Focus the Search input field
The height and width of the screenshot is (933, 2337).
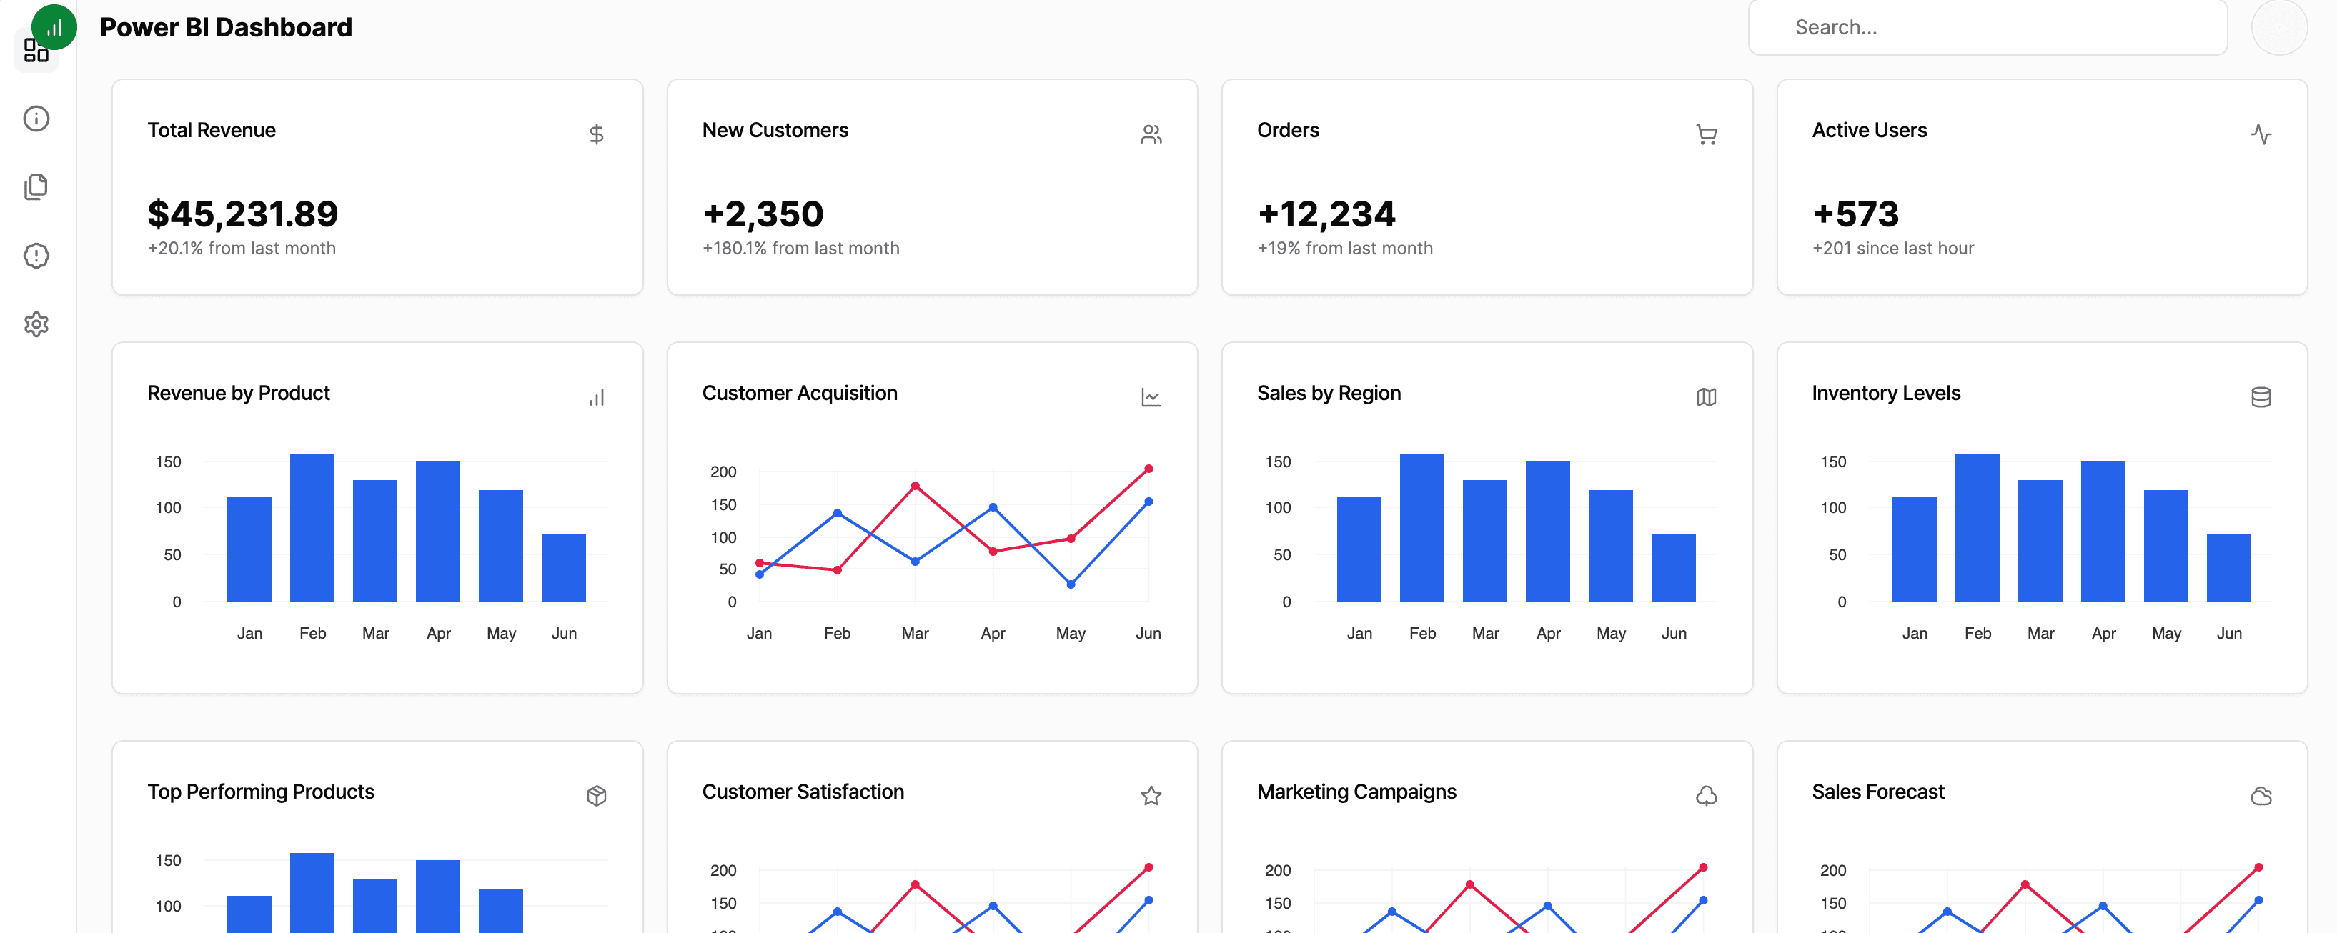point(1987,27)
